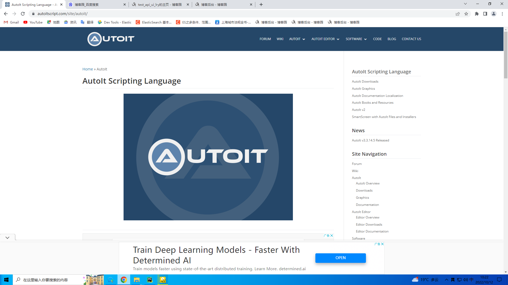
Task: Open CODE in the site navigation
Action: (377, 39)
